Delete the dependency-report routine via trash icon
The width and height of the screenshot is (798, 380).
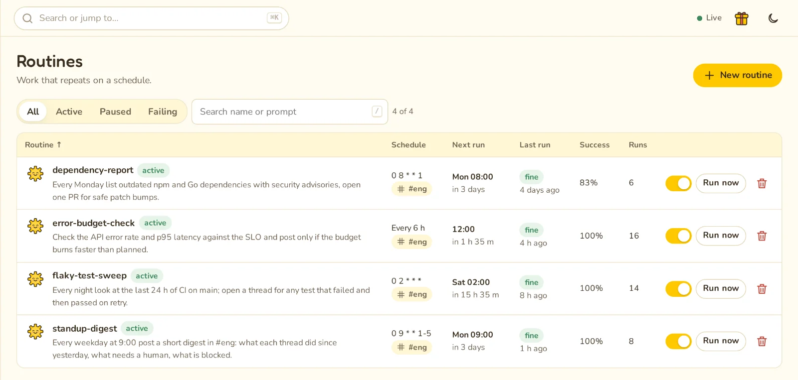(x=762, y=183)
